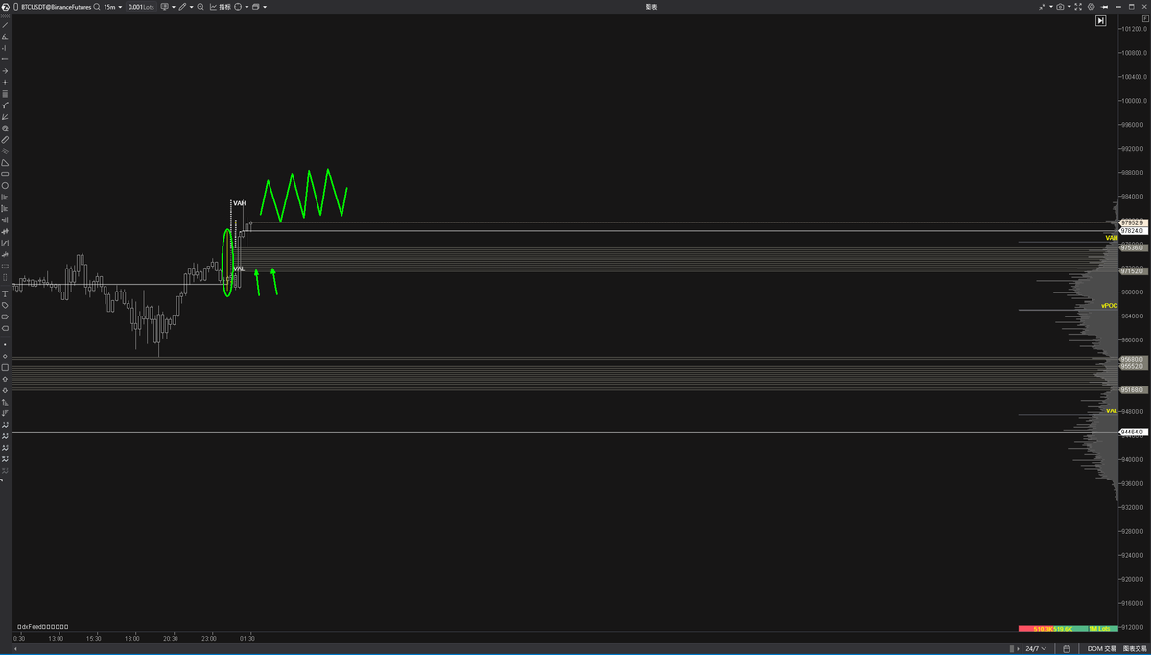Click the 95168.0 price level label

[1133, 389]
